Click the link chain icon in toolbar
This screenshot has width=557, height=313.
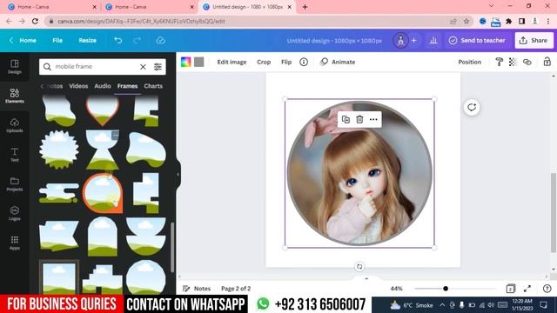click(527, 62)
